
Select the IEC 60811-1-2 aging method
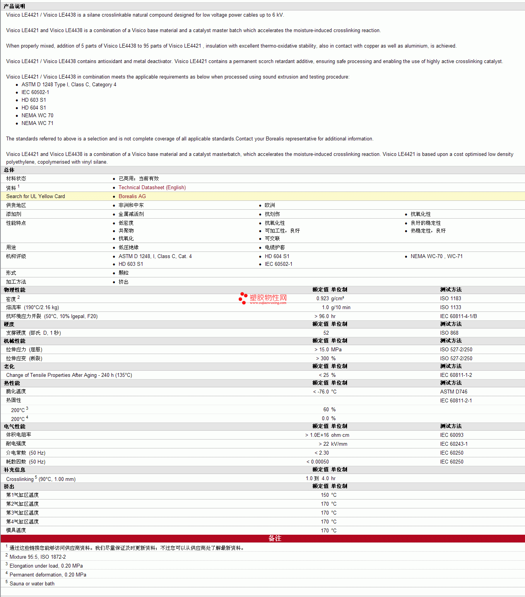[456, 375]
